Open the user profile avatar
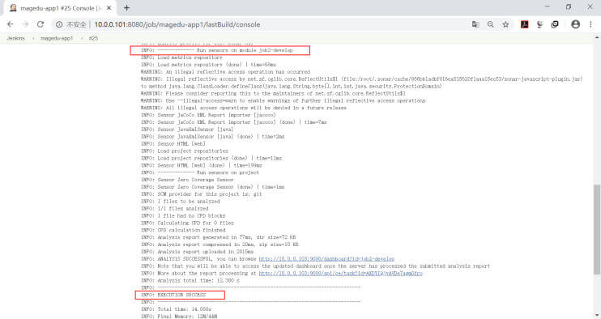This screenshot has height=319, width=601. pyautogui.click(x=575, y=24)
